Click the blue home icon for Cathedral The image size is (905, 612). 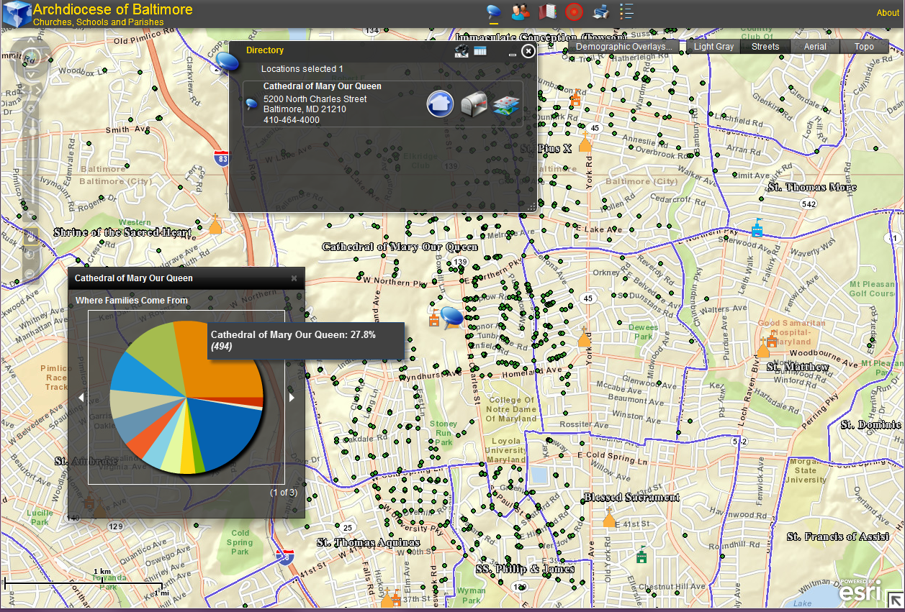[x=440, y=104]
